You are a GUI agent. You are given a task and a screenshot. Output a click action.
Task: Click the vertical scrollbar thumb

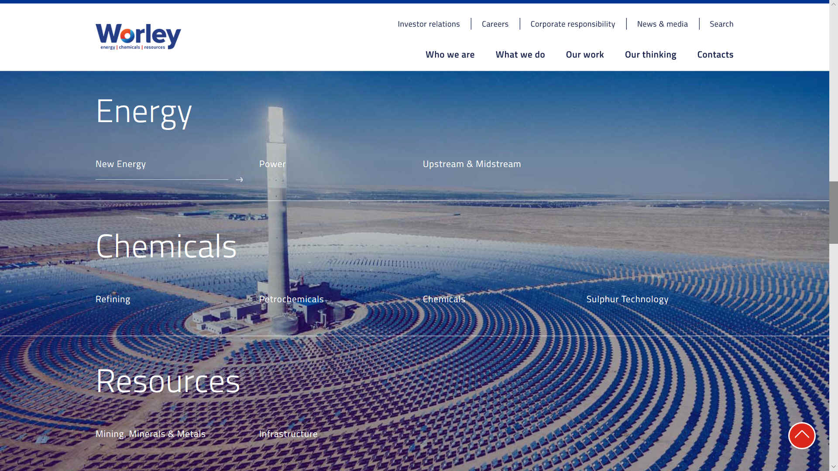[834, 212]
